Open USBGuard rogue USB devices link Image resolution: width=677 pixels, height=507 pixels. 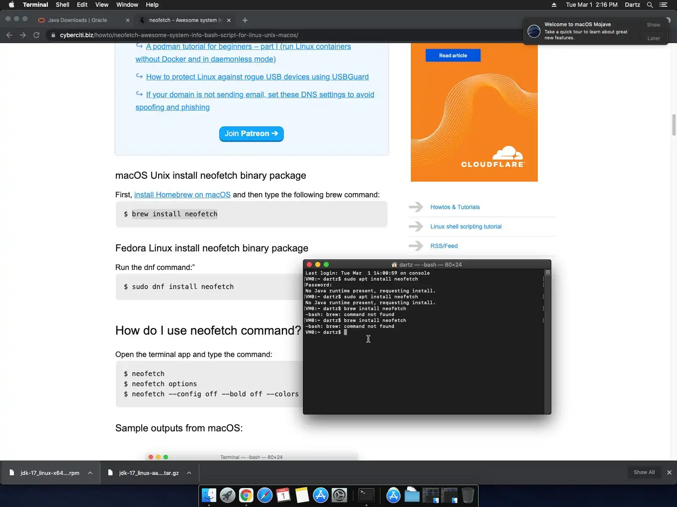257,77
